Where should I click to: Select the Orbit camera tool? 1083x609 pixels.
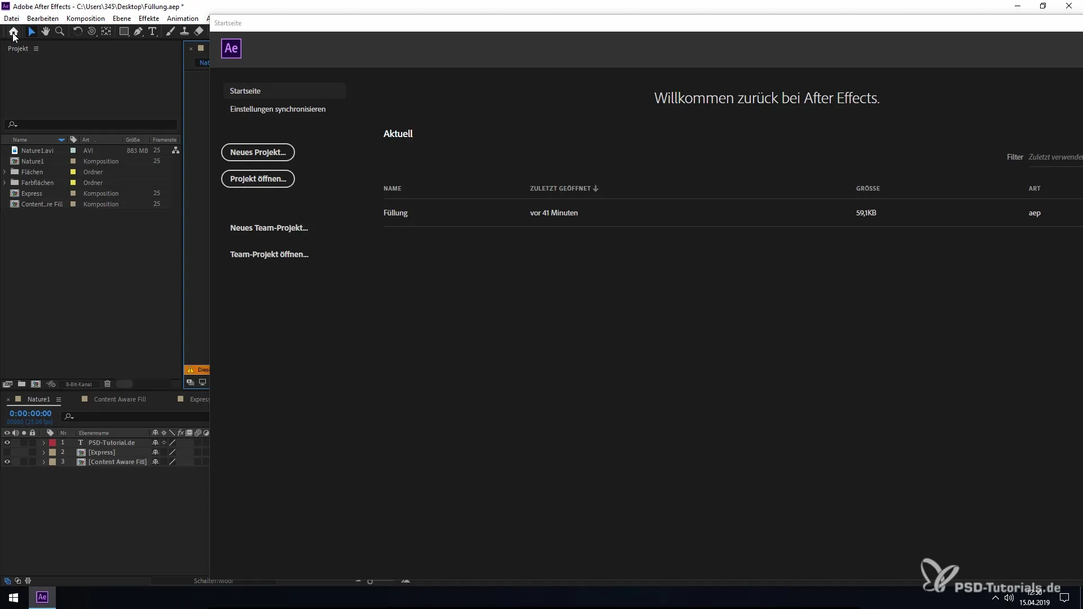[x=92, y=32]
